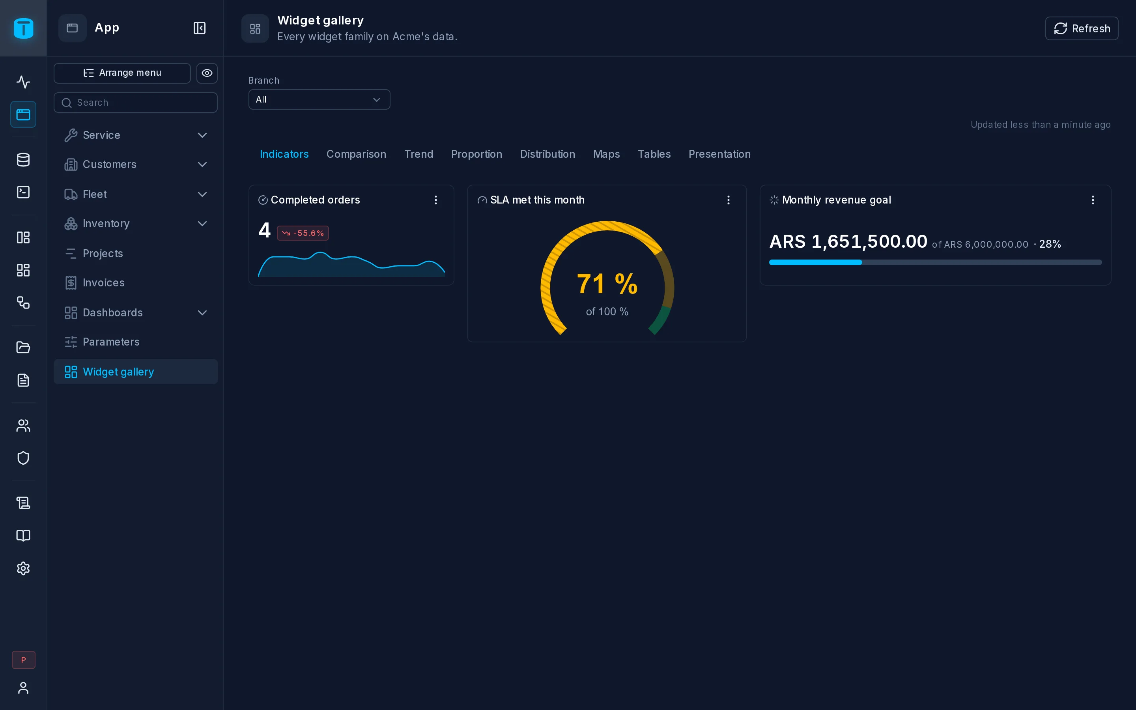
Task: Collapse the sidebar panel with toggle icon
Action: (200, 28)
